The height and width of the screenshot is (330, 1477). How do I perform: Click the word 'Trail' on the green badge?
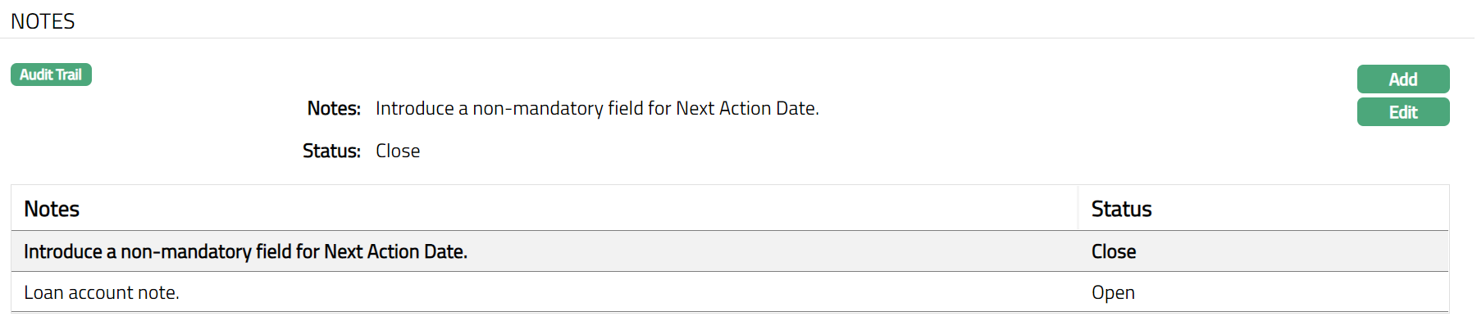tap(69, 75)
